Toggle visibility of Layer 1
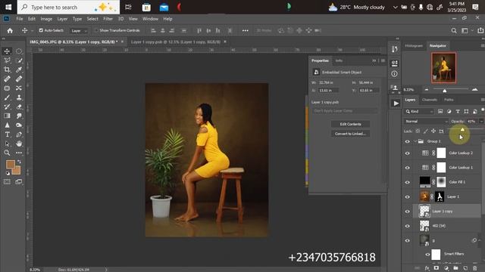Viewport: 485px width, 272px height. coord(408,196)
